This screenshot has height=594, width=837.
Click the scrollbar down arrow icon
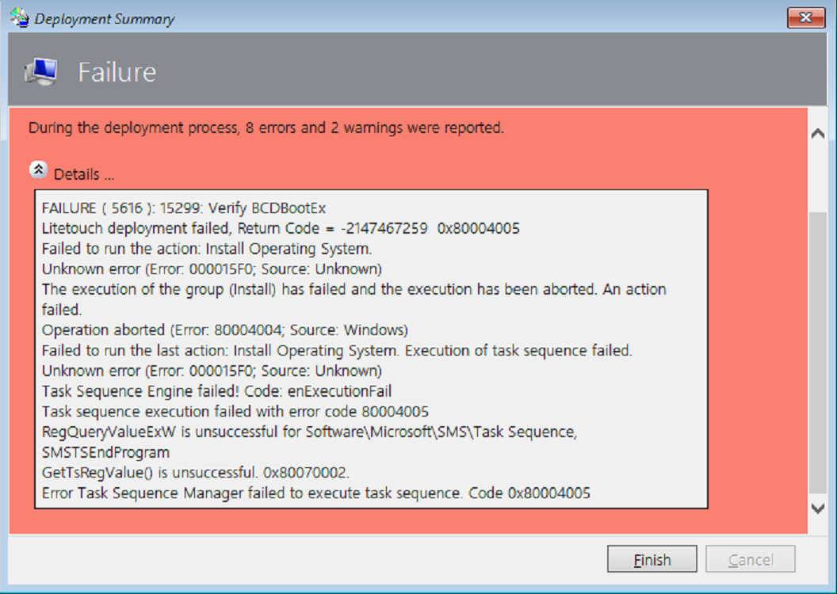[x=818, y=510]
